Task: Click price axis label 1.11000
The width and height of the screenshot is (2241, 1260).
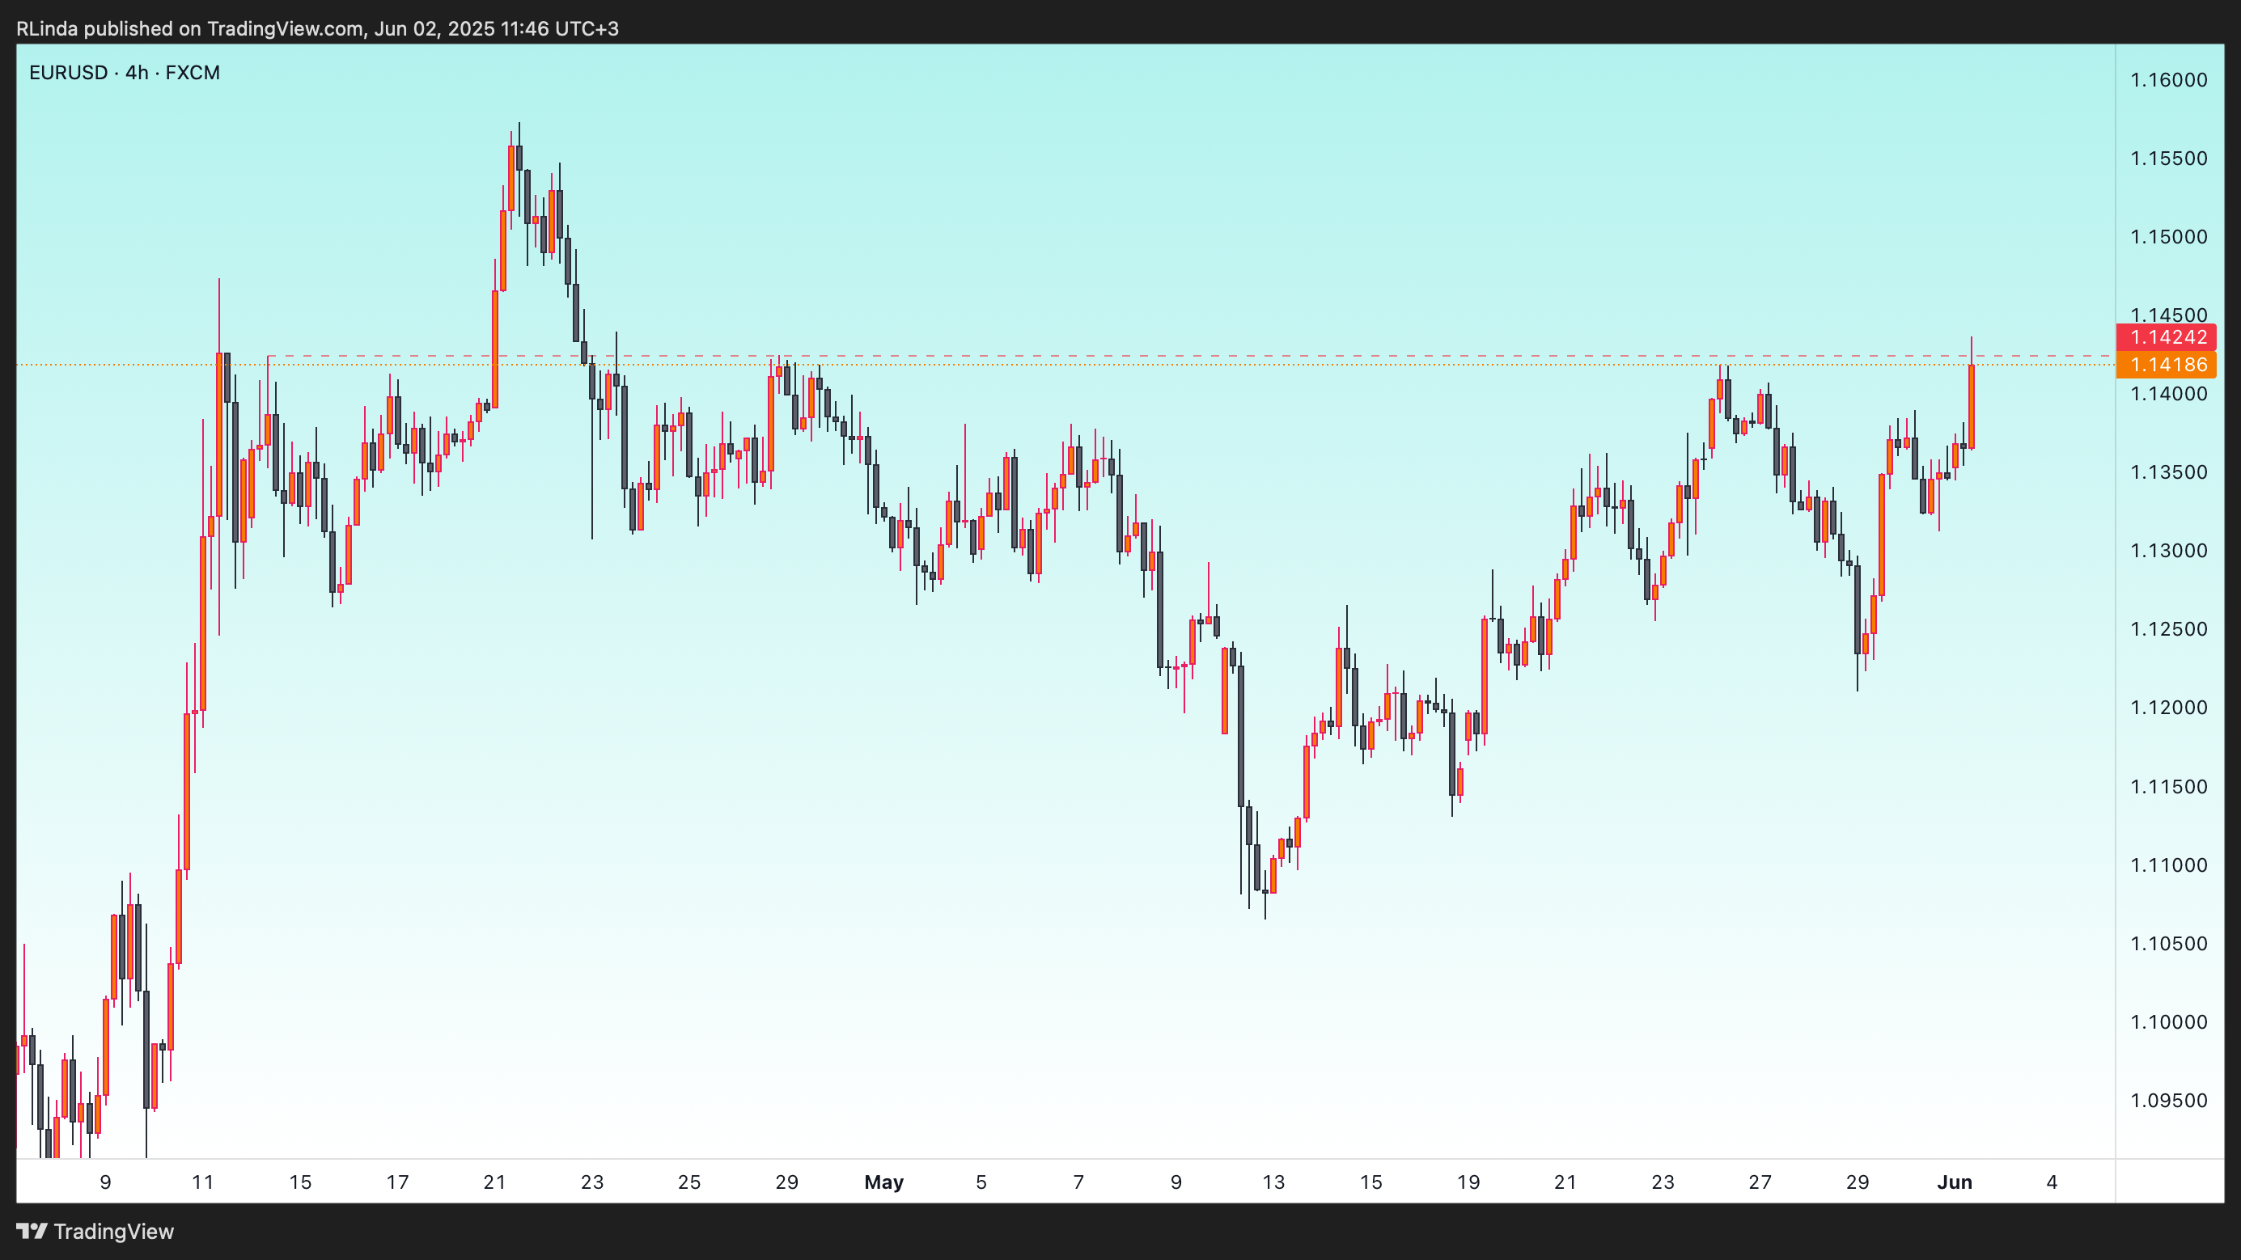Action: (x=2168, y=865)
